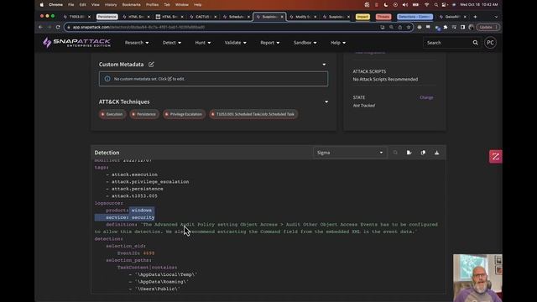Click the copy detection icon
The height and width of the screenshot is (302, 537).
coord(423,153)
